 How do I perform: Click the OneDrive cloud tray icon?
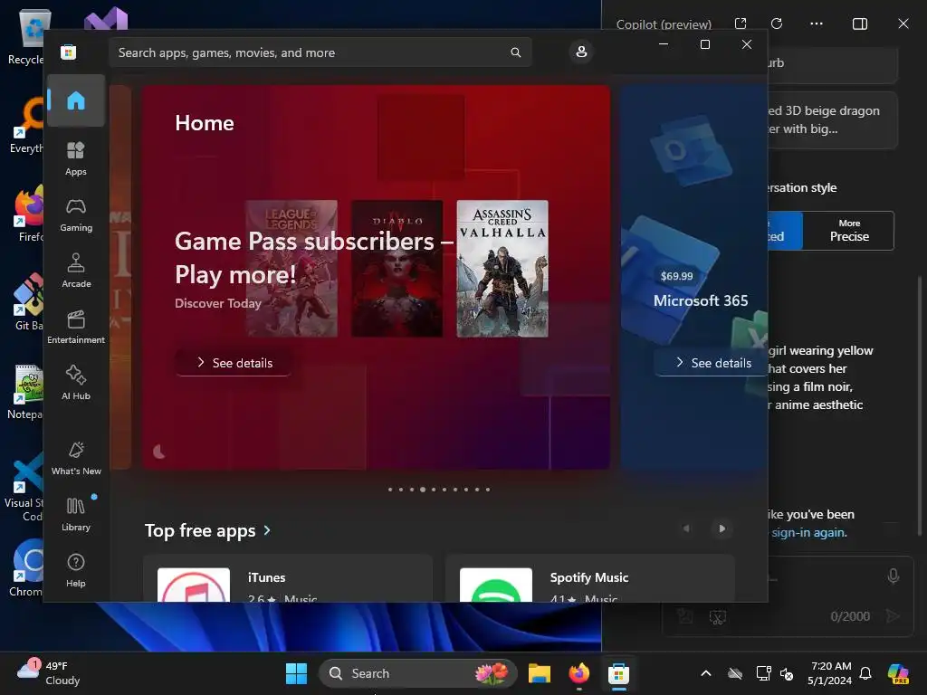point(735,673)
